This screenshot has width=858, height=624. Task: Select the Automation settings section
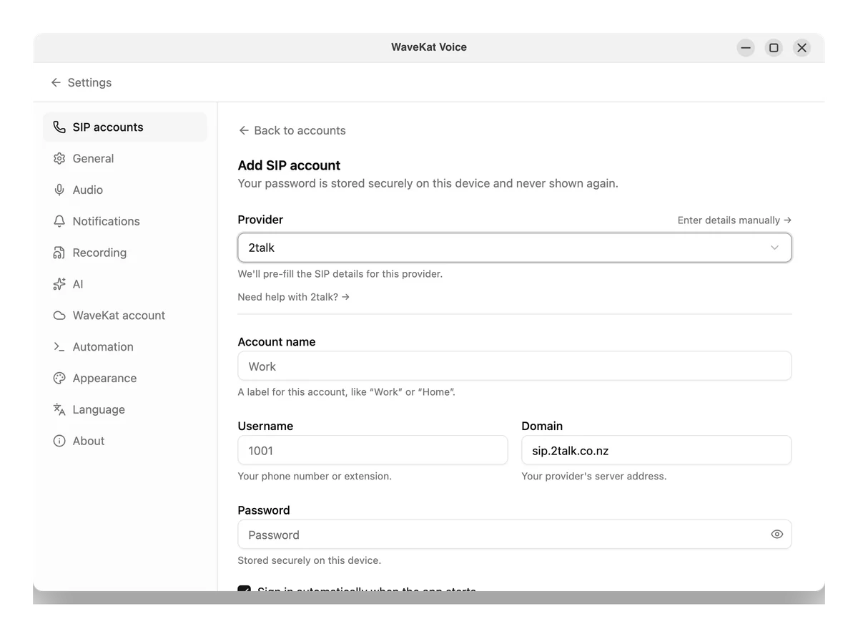pyautogui.click(x=125, y=347)
